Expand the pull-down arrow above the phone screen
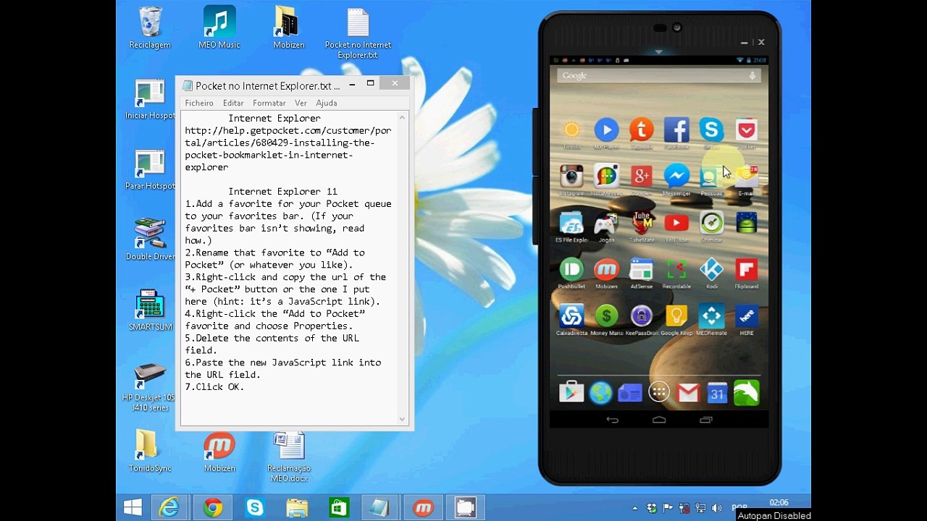927x521 pixels. [658, 53]
